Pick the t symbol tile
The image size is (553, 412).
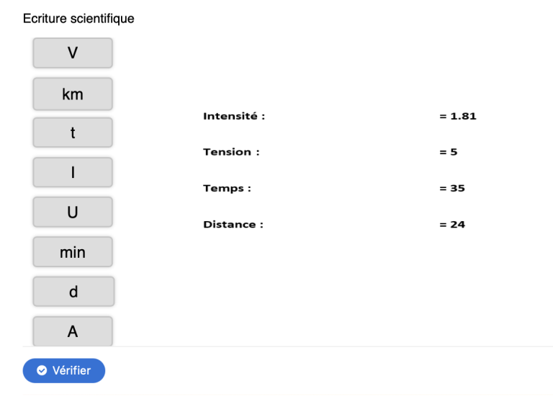click(x=73, y=133)
